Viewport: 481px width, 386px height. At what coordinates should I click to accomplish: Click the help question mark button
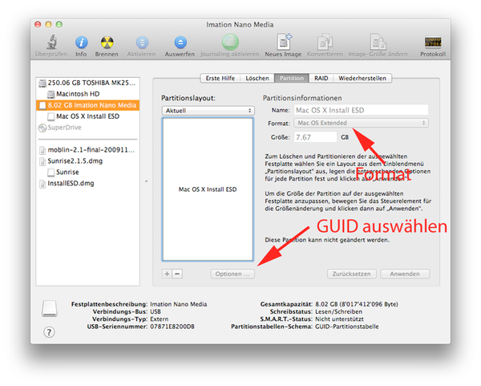point(49,331)
